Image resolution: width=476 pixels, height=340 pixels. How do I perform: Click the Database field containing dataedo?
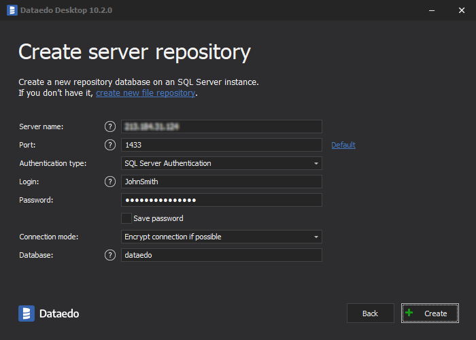click(x=221, y=255)
